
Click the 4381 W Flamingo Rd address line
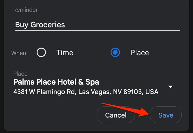click(86, 92)
